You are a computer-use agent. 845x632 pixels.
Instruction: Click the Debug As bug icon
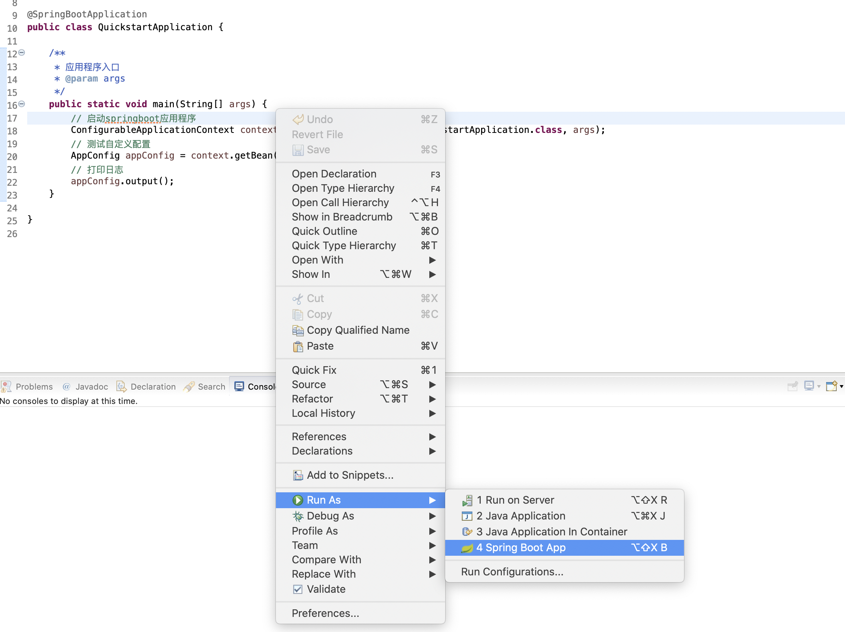[297, 516]
